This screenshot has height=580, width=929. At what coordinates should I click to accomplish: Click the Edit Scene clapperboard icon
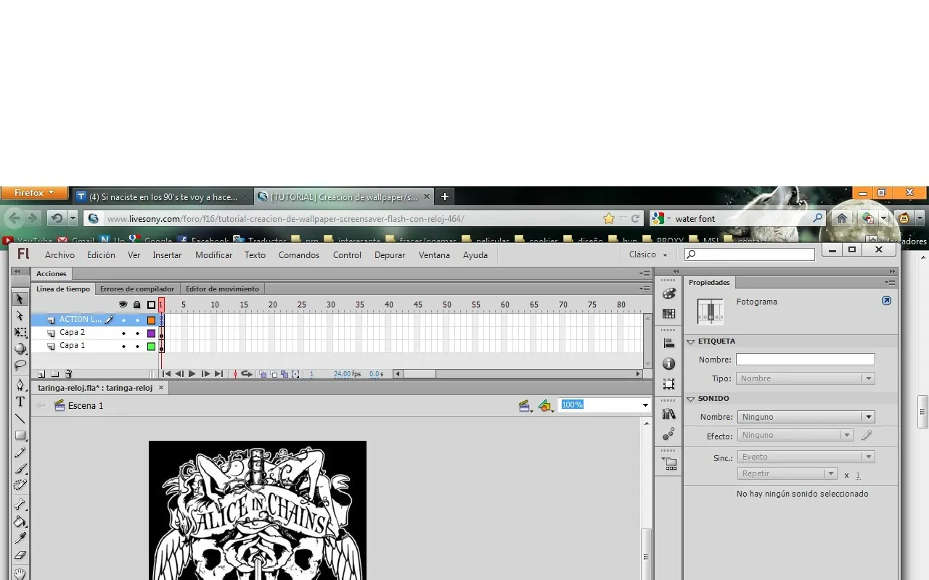coord(525,406)
